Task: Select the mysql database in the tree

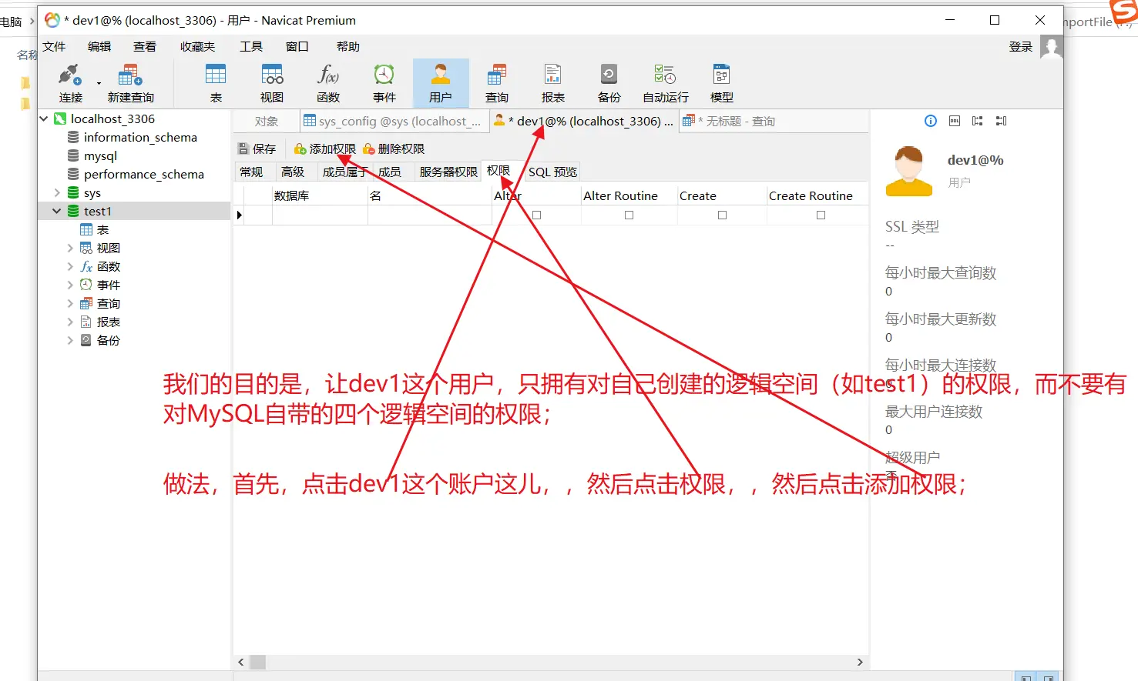Action: [x=100, y=155]
